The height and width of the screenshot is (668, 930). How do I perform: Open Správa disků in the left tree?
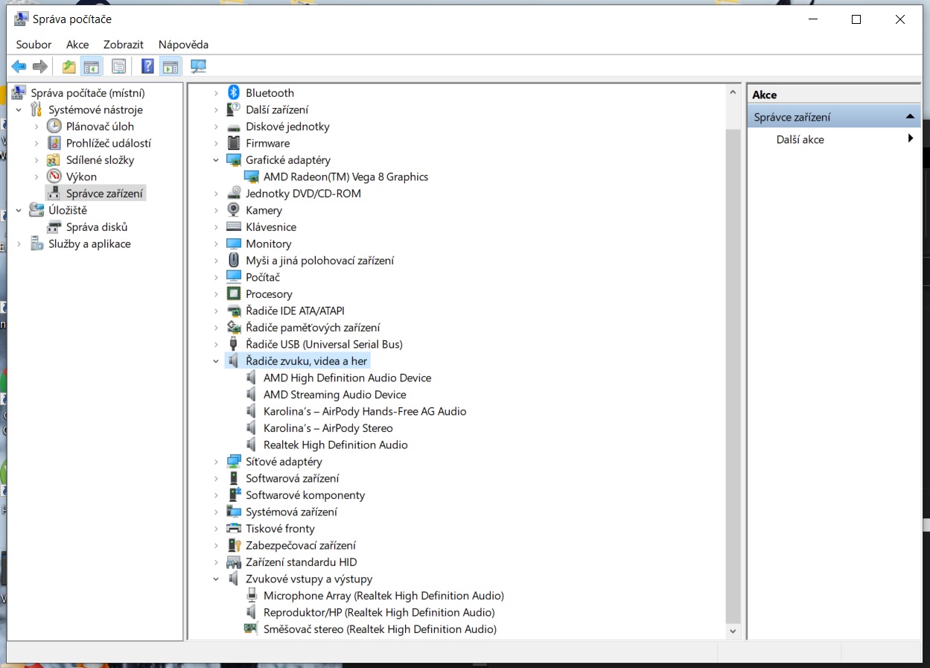[96, 227]
